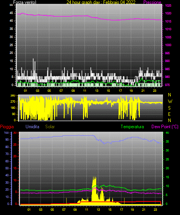180x215 pixels.
Task: Click hour 21 on wind graph axis
Action: coord(143,91)
